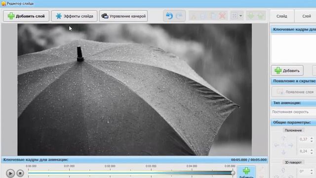Move layer down with green down arrow
Image resolution: width=316 pixels, height=178 pixels.
(251, 16)
